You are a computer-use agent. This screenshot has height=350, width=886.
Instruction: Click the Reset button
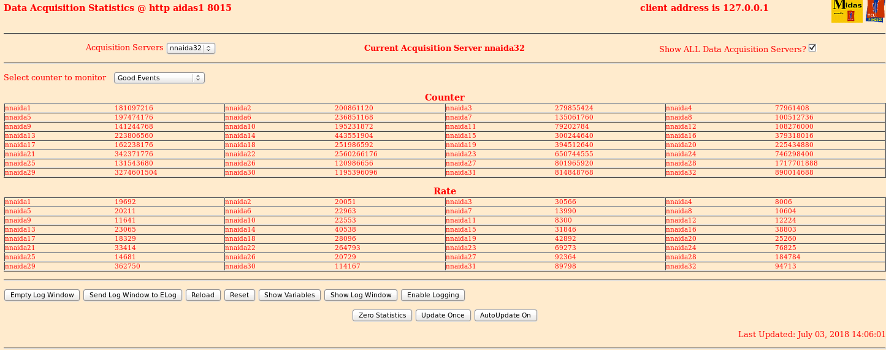point(240,295)
